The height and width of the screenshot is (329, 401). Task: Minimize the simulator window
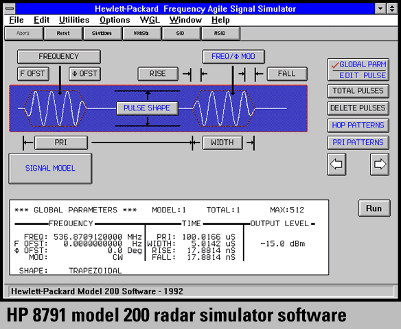pyautogui.click(x=380, y=9)
